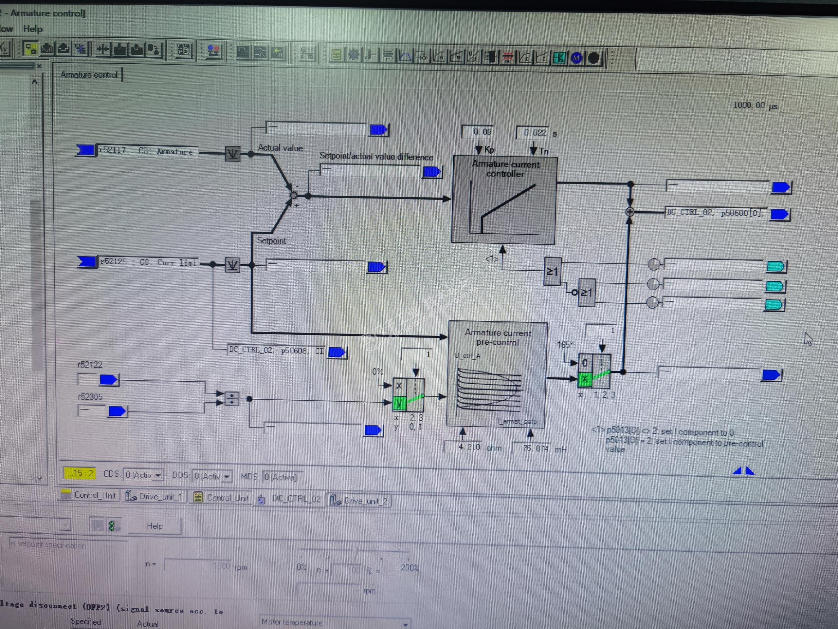Open the DDS dropdown
The width and height of the screenshot is (838, 629).
[x=227, y=477]
